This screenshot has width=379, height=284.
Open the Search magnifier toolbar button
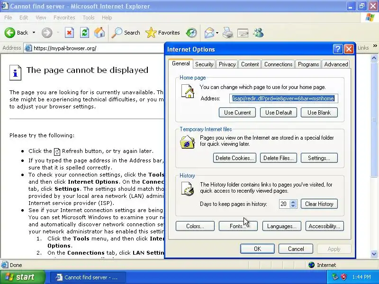(x=126, y=33)
